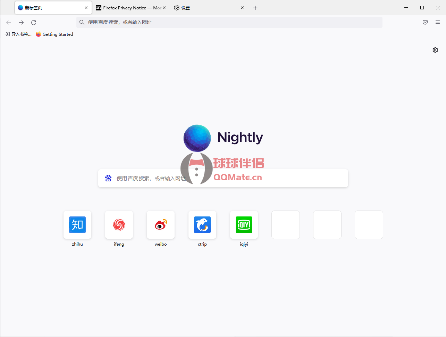Open the Ctrip shortcut
The width and height of the screenshot is (446, 337).
202,225
